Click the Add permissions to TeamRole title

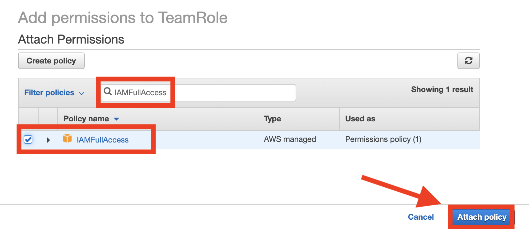(123, 18)
